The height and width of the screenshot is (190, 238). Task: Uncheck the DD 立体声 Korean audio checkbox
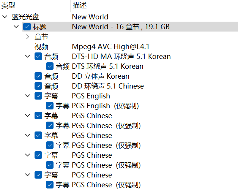[38, 76]
